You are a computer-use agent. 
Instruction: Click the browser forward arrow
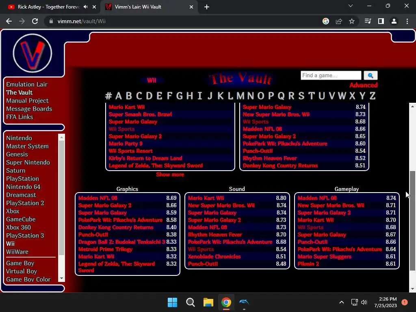[22, 21]
